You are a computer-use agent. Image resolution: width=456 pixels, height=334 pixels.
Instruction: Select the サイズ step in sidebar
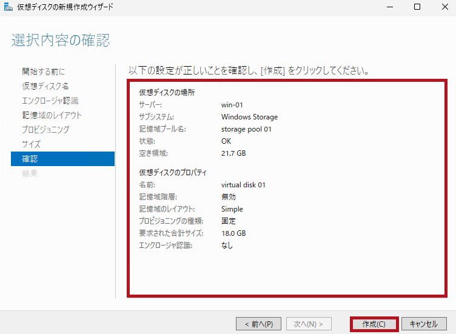(x=32, y=144)
